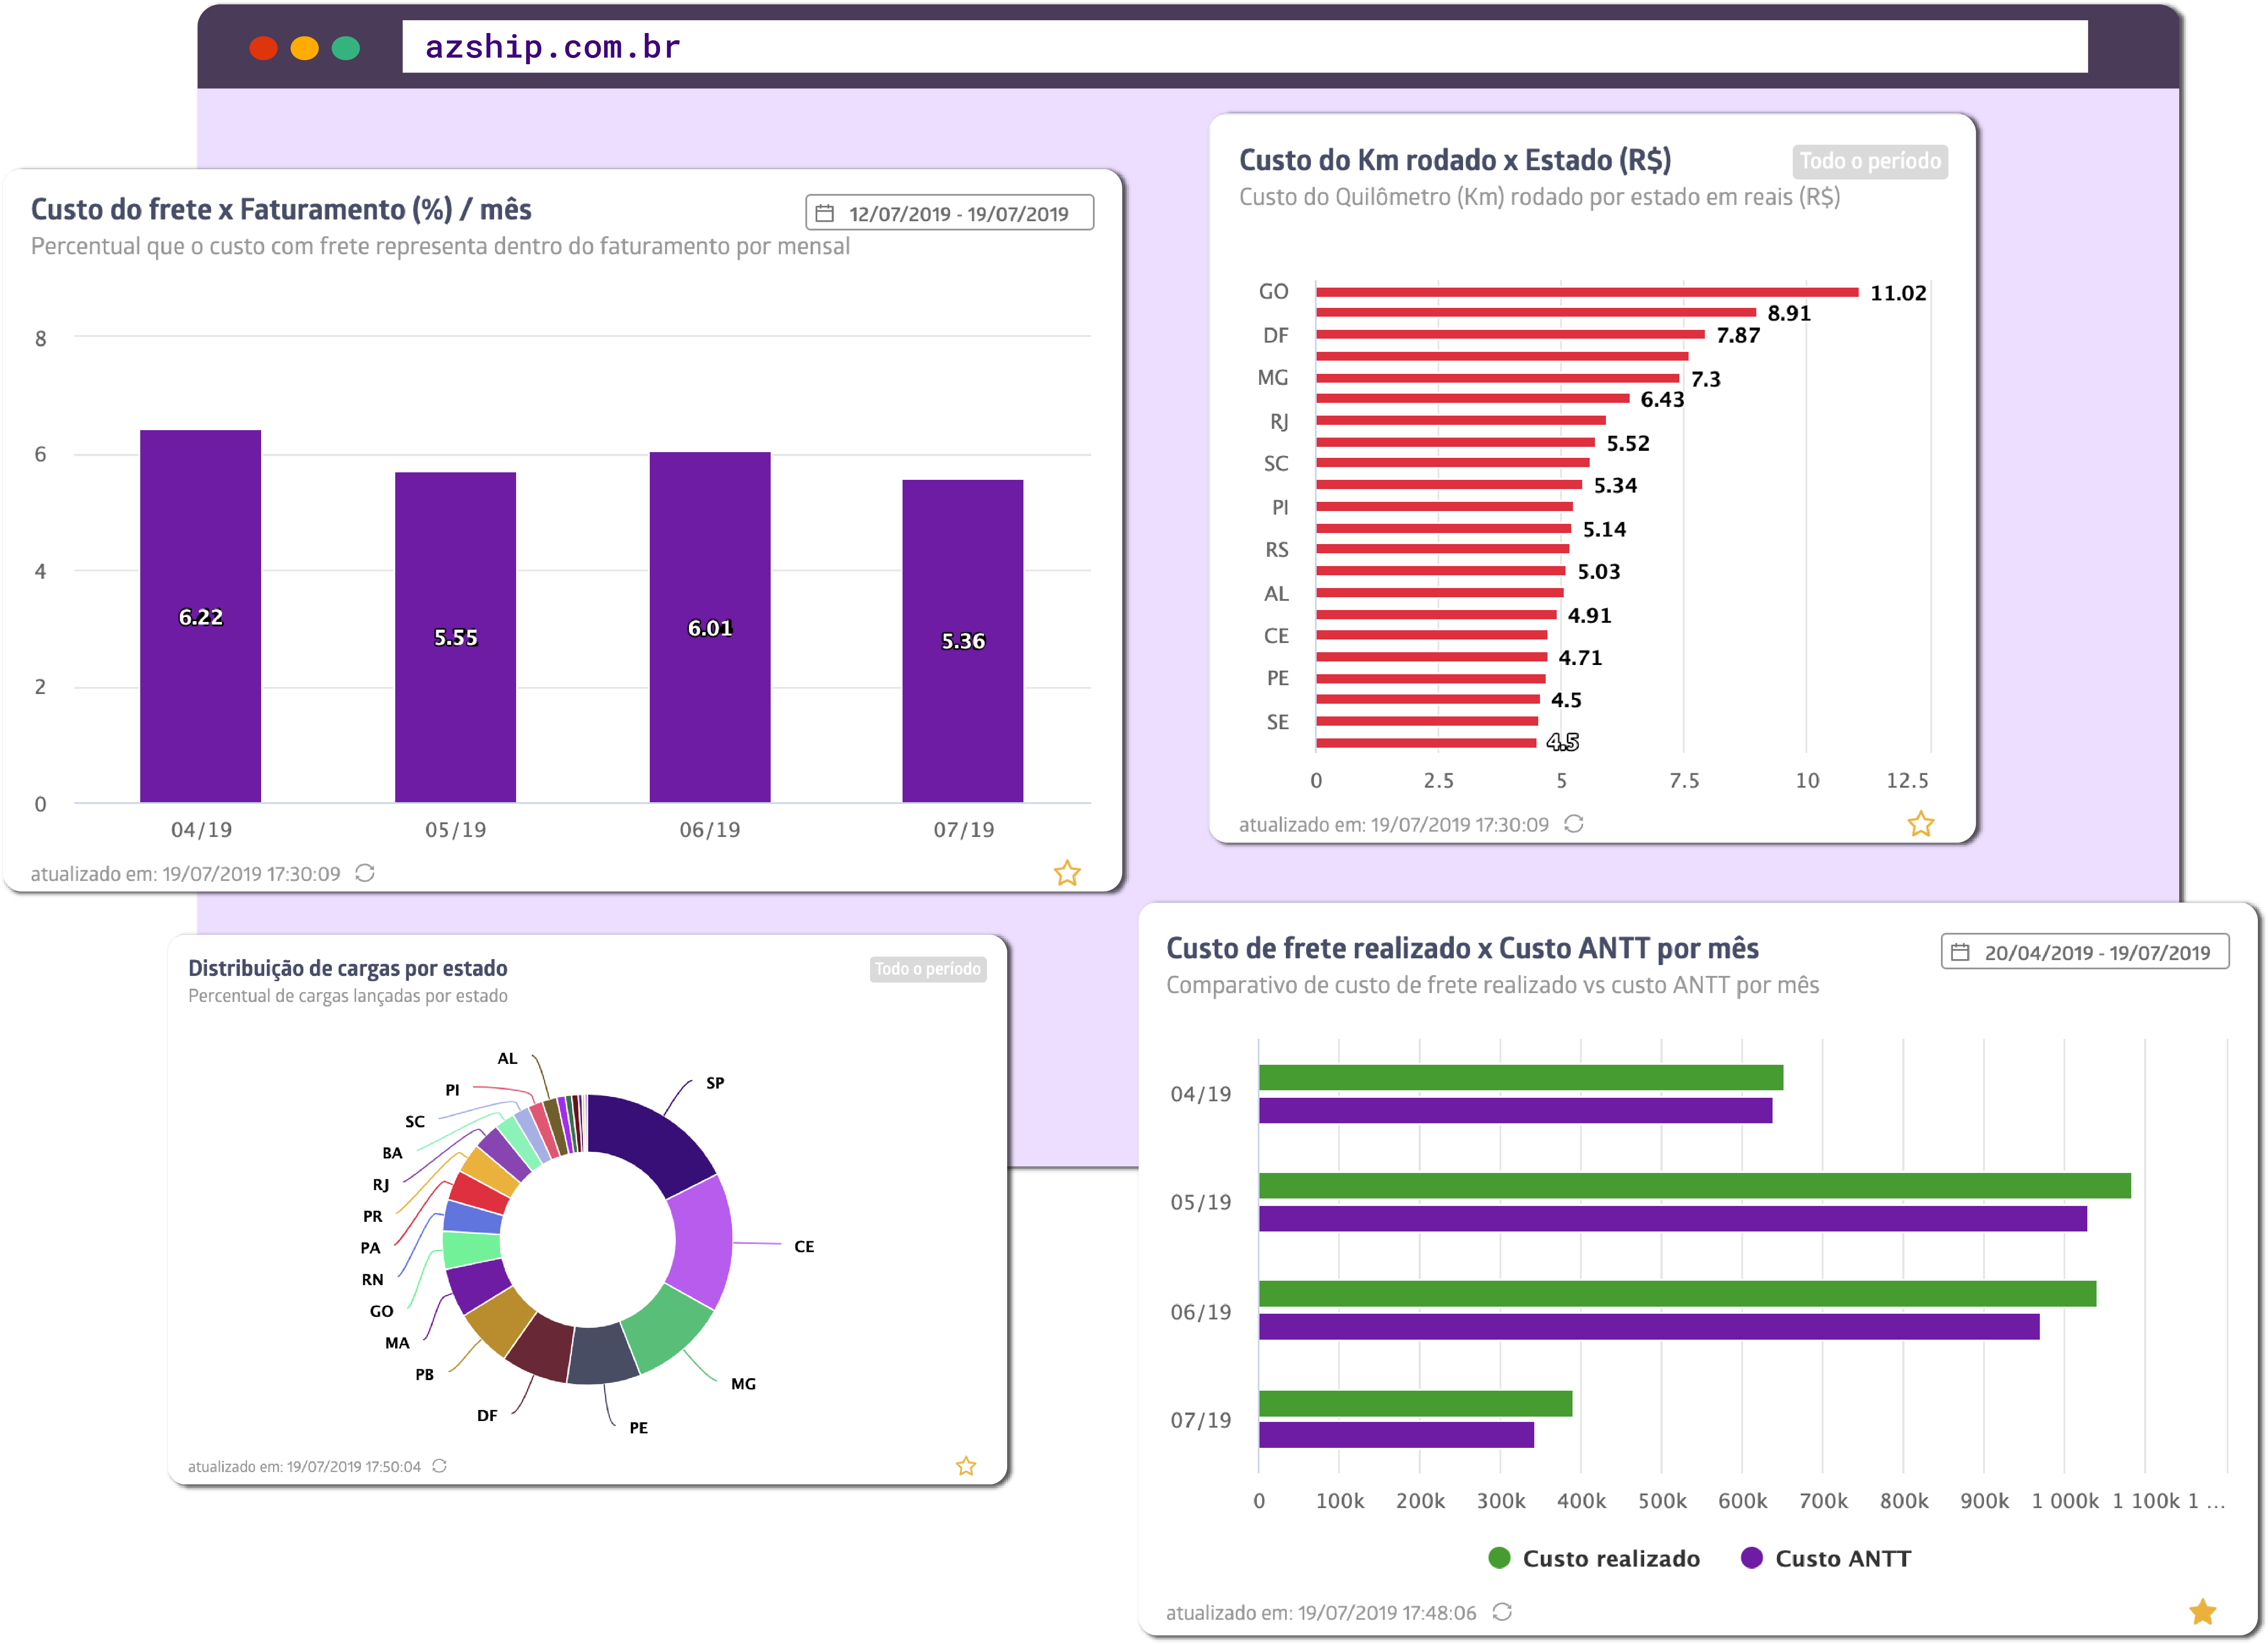The height and width of the screenshot is (1644, 2268).
Task: Click the DF bar valued 7.87
Action: point(1510,334)
